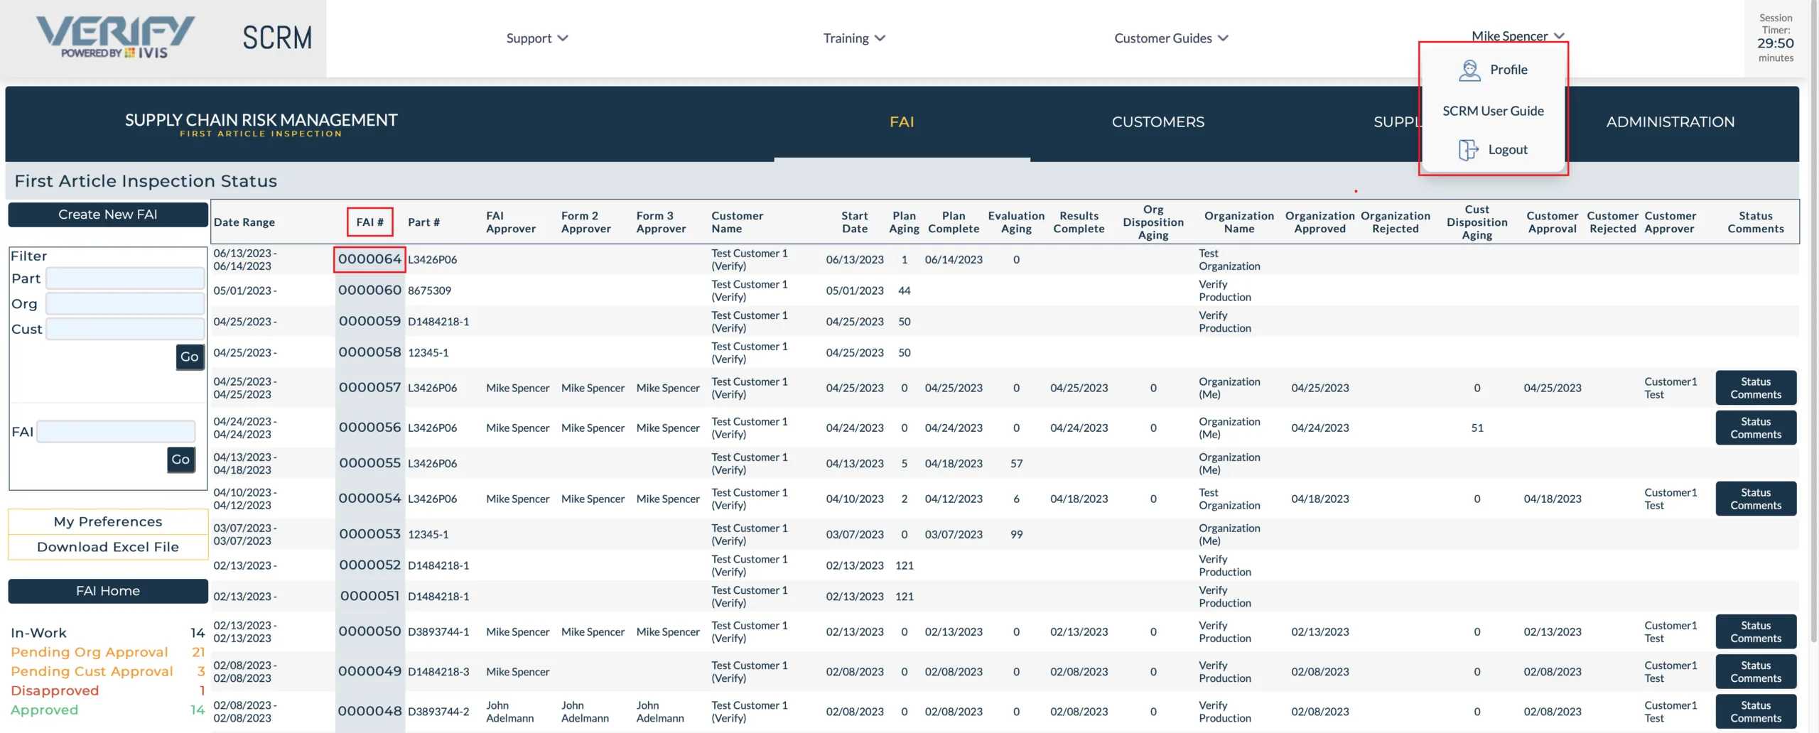
Task: Click the Customer Name column header
Action: 738,222
